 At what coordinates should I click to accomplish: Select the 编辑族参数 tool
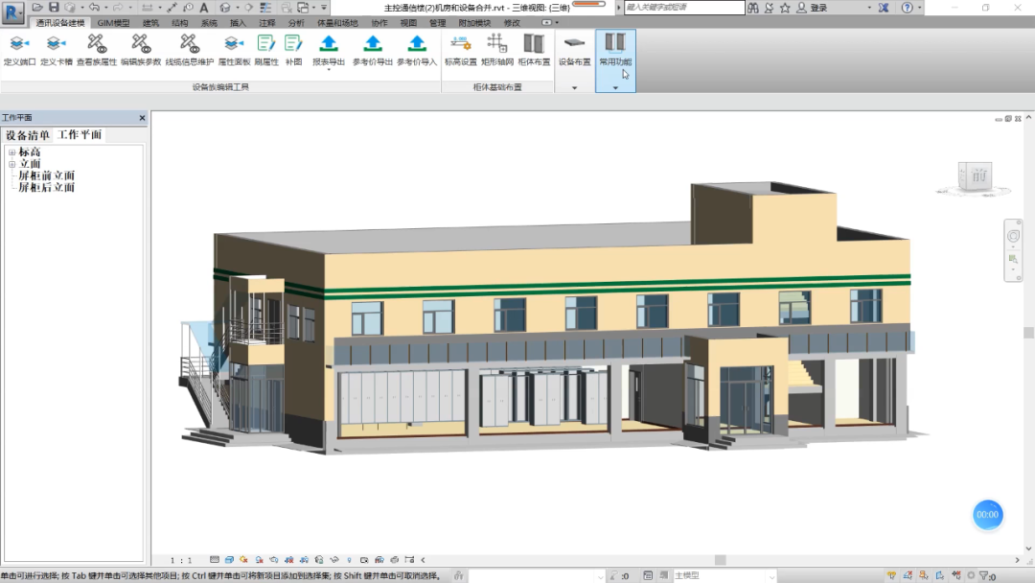(141, 45)
